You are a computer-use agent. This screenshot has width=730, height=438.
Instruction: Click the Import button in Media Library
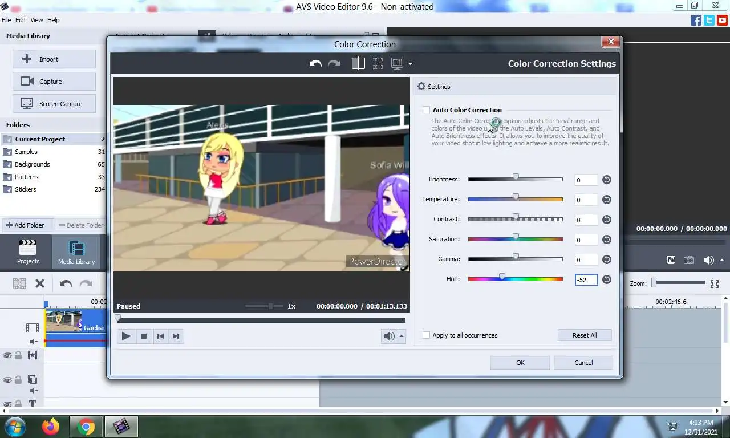(x=54, y=59)
